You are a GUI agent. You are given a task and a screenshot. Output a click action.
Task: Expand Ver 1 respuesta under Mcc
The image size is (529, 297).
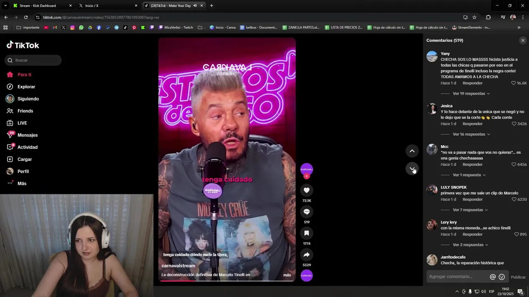point(469,175)
